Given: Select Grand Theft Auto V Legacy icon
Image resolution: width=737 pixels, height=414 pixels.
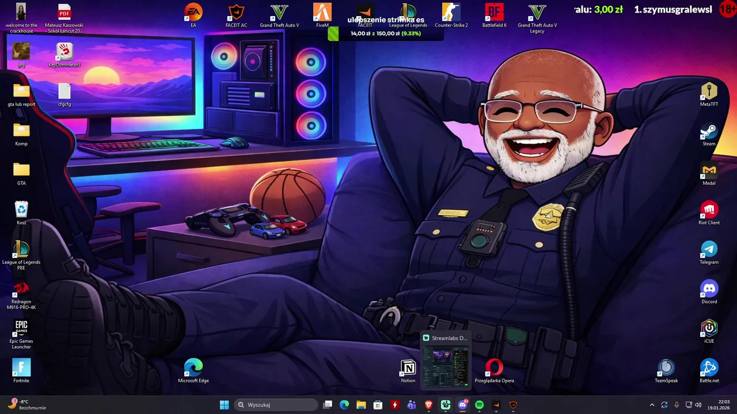Looking at the screenshot, I should tap(537, 18).
